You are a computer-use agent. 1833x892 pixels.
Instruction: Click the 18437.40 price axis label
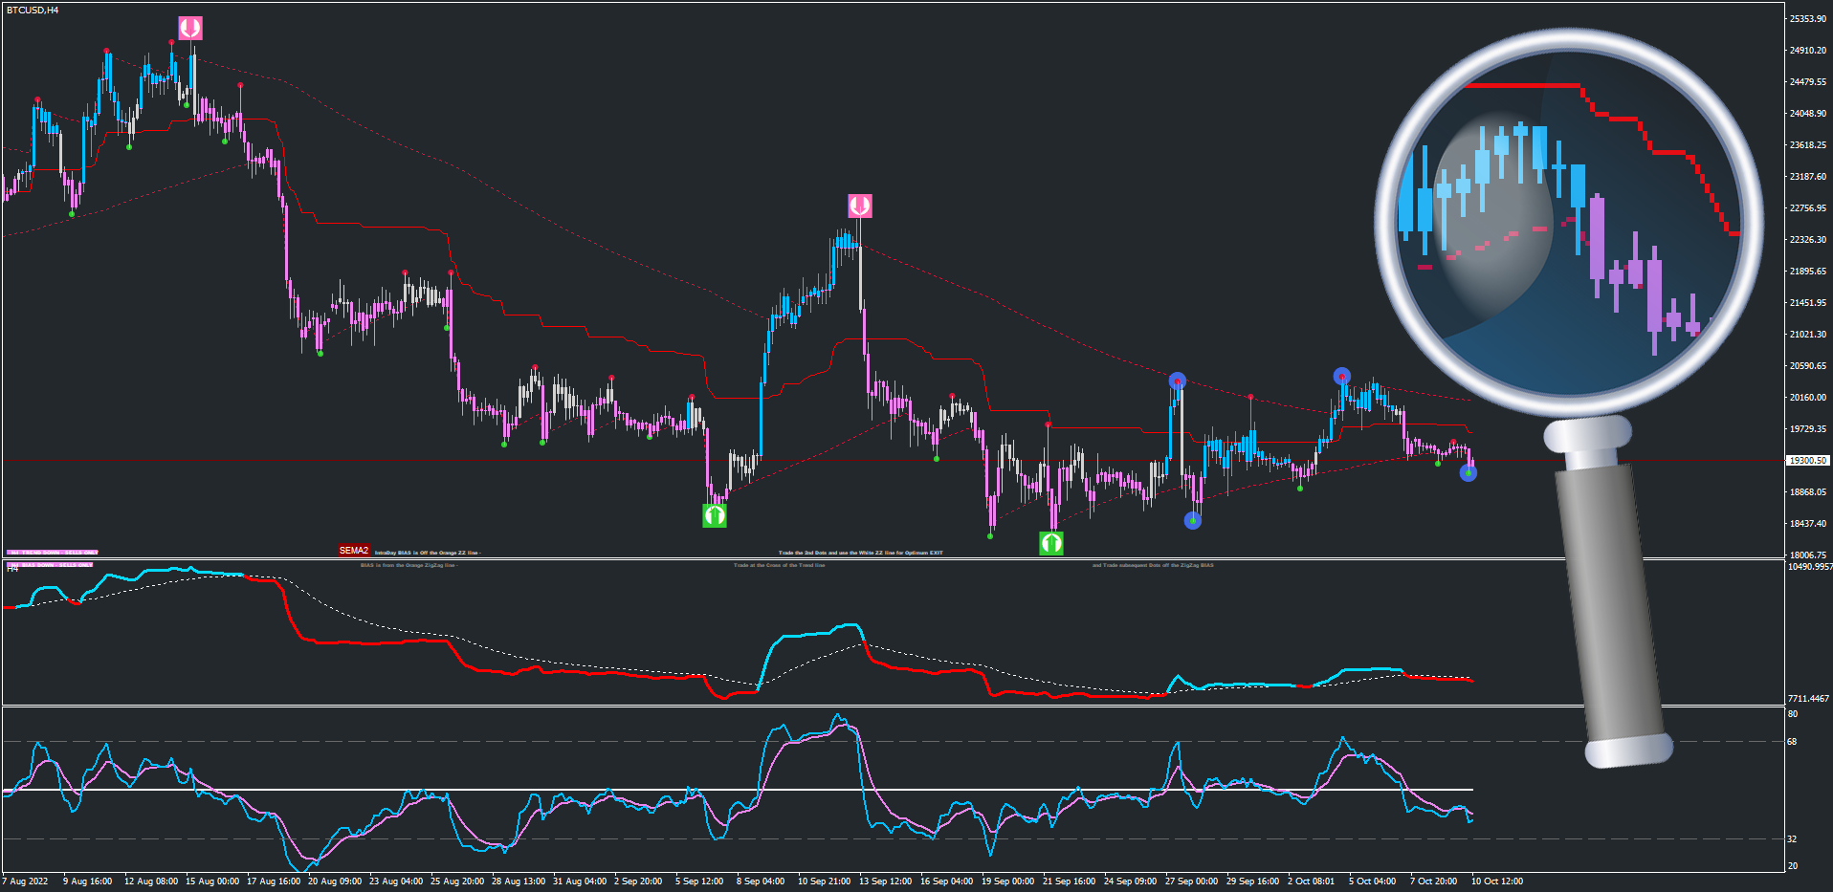[x=1808, y=524]
